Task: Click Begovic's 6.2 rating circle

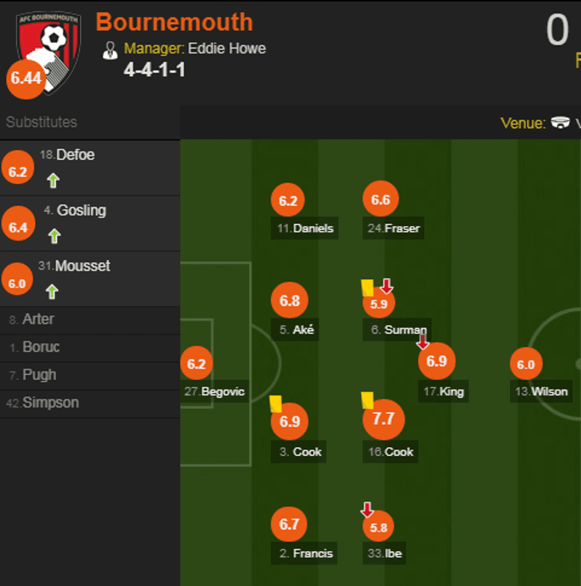Action: coord(196,364)
